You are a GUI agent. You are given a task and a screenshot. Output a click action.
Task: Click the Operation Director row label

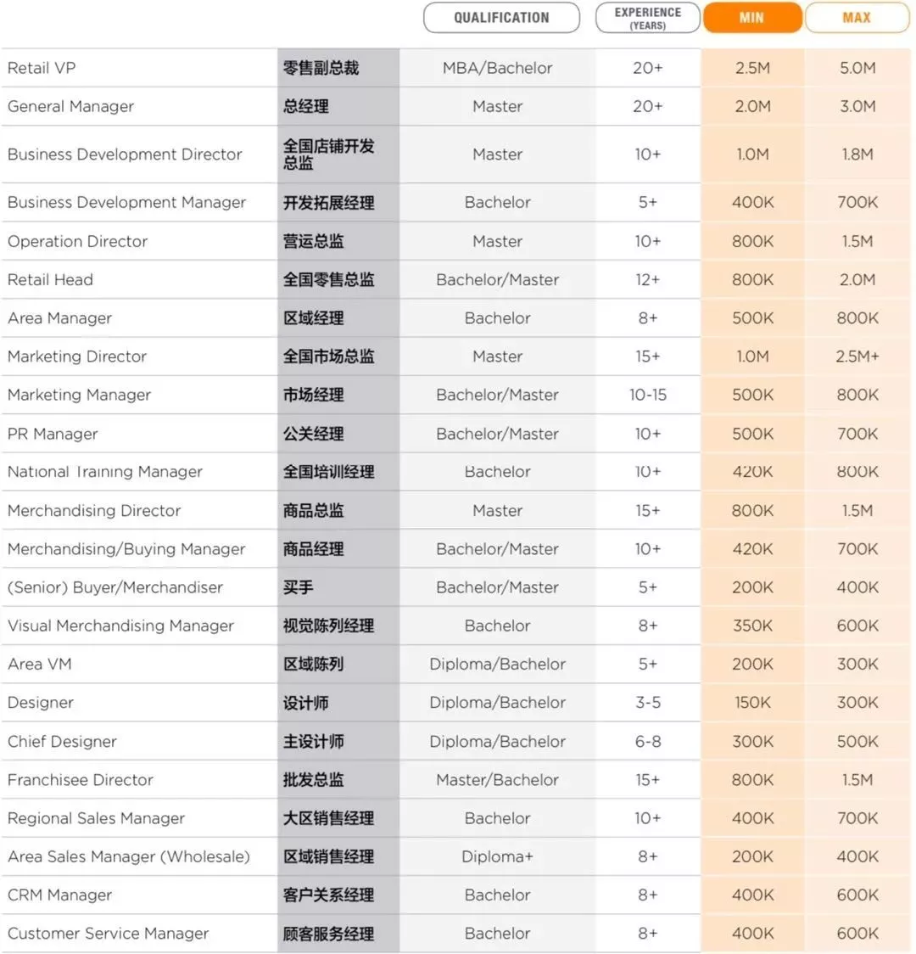point(77,241)
